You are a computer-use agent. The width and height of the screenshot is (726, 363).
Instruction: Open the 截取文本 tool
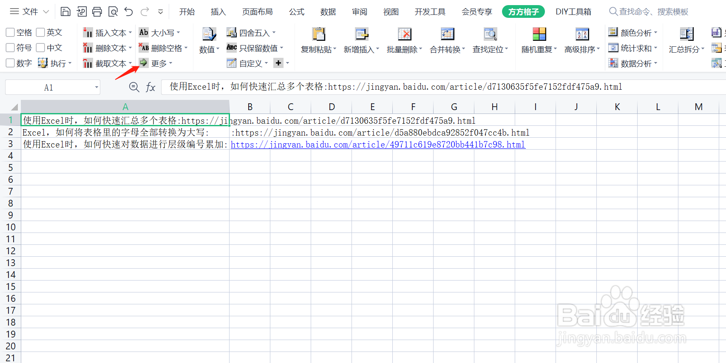pyautogui.click(x=107, y=63)
